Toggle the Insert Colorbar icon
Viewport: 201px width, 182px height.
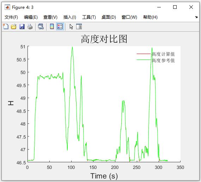pos(52,26)
